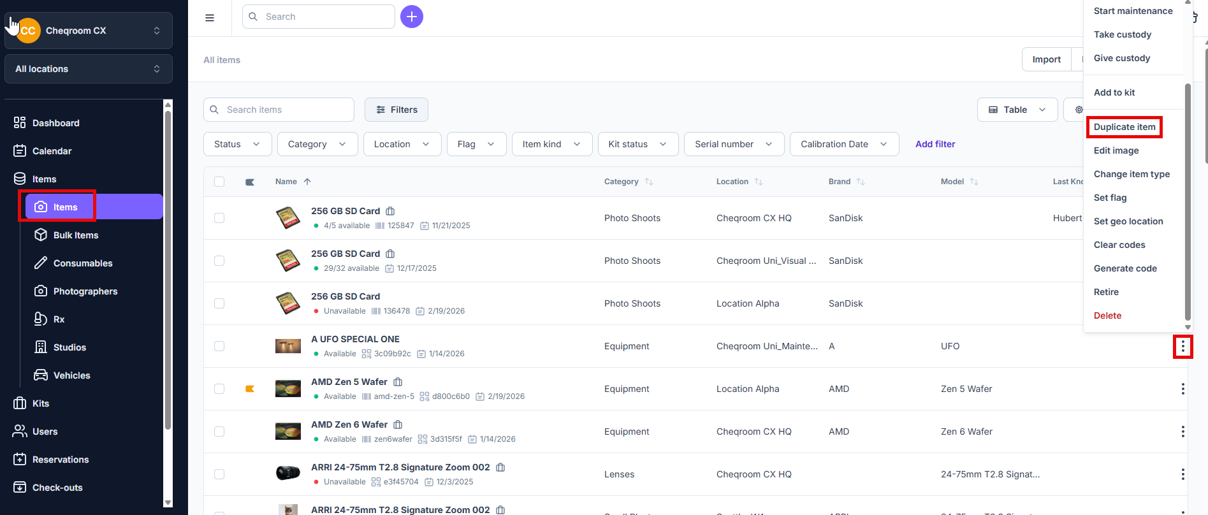Open Users from the sidebar
This screenshot has height=515, width=1208.
point(45,432)
